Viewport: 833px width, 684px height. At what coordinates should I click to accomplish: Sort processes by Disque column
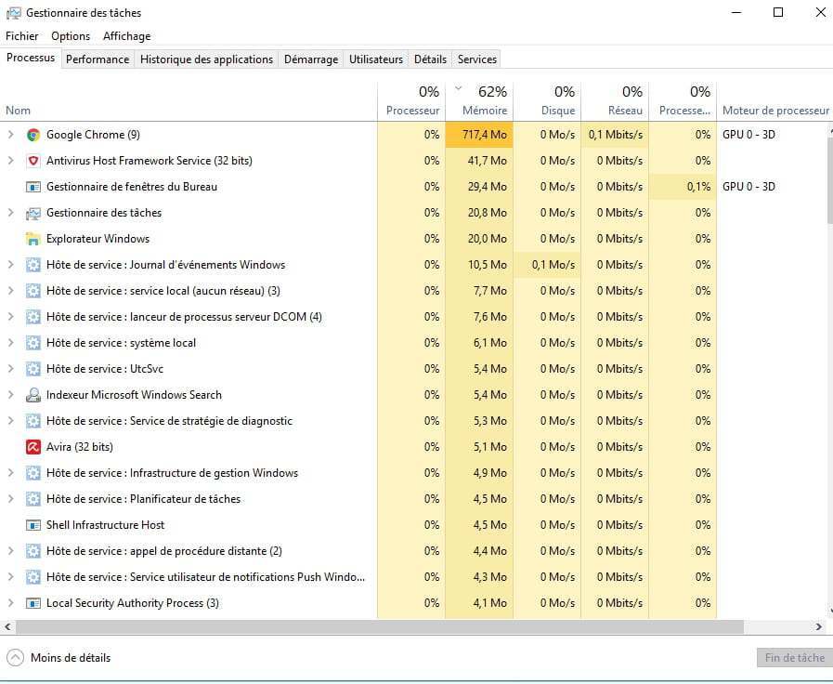(x=547, y=102)
